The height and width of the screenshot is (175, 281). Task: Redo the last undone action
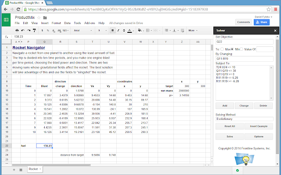[29, 31]
